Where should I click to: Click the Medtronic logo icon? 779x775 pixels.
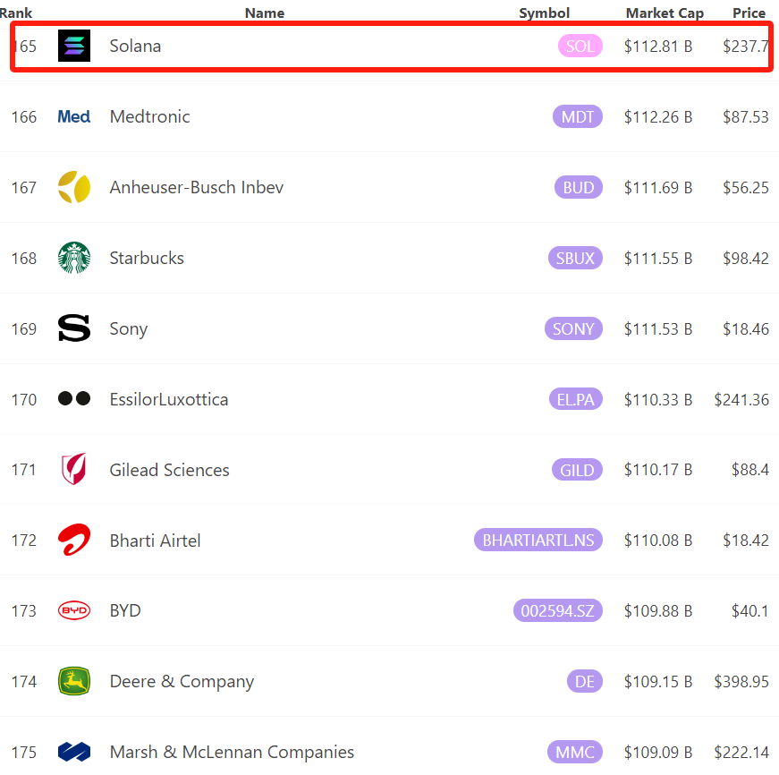pyautogui.click(x=74, y=117)
